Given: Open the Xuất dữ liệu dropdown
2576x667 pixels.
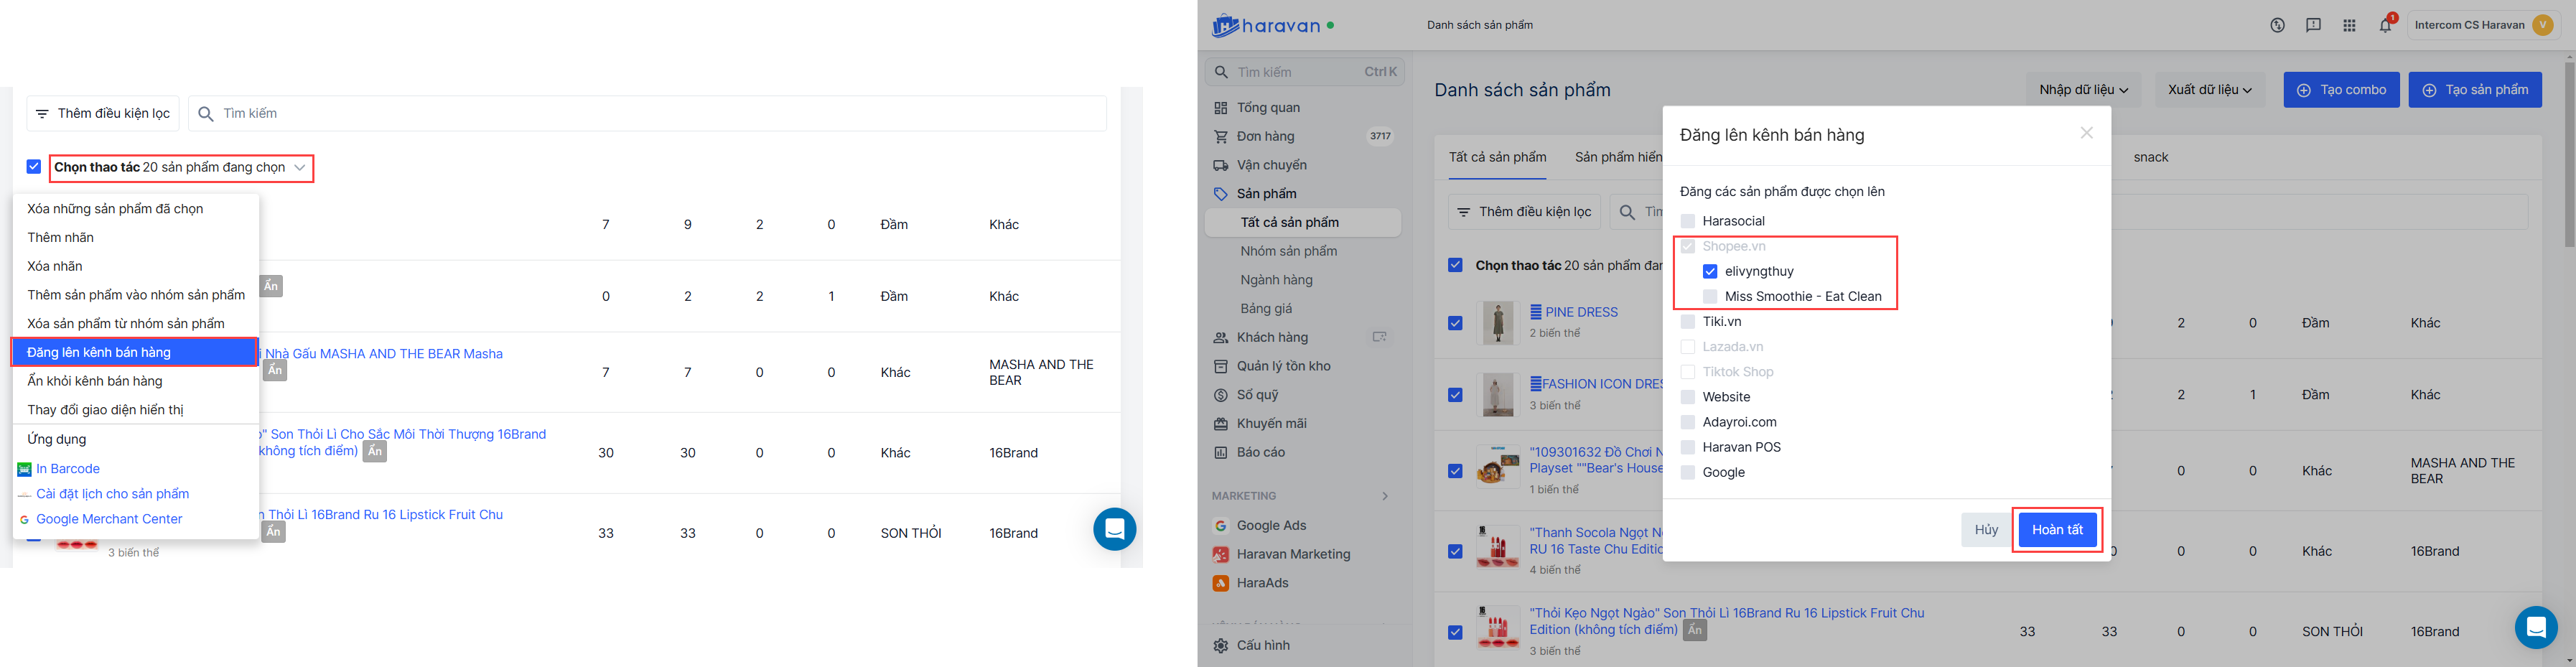Looking at the screenshot, I should [2210, 90].
